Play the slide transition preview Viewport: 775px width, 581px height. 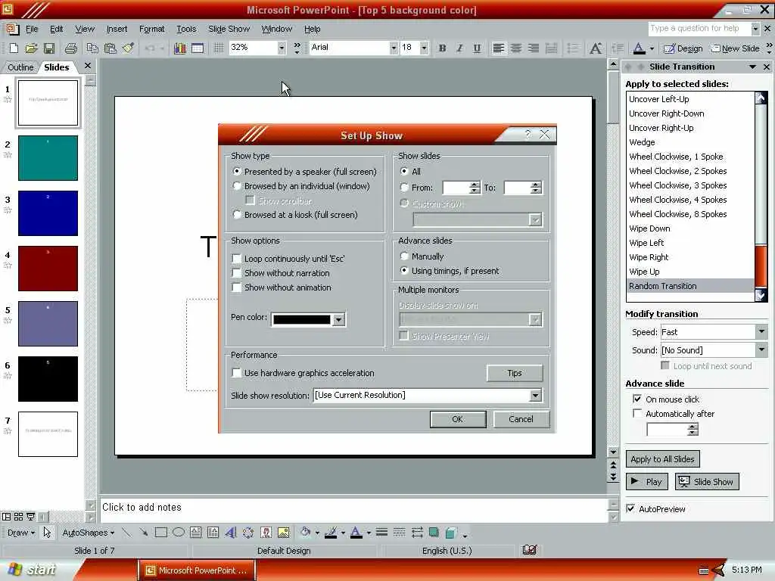click(x=647, y=482)
